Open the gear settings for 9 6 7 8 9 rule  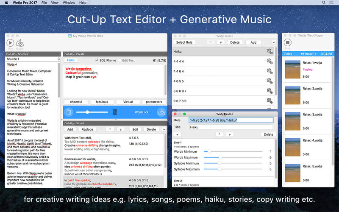(x=270, y=100)
